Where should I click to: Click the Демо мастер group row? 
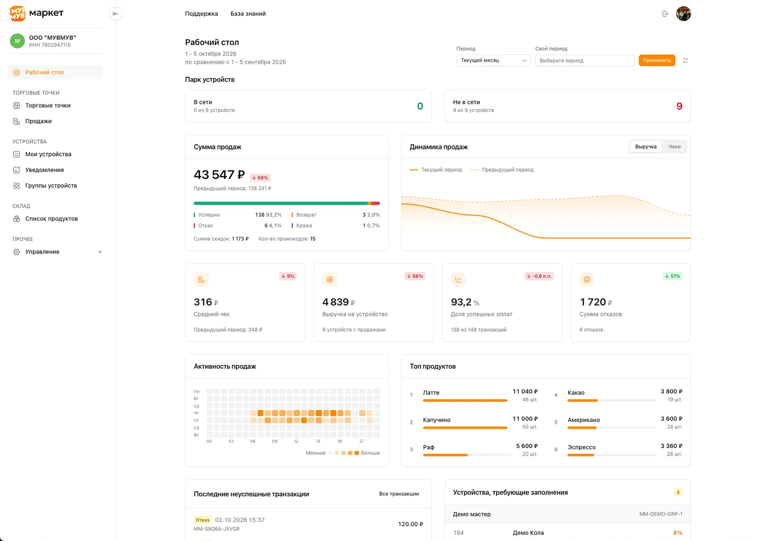click(567, 514)
